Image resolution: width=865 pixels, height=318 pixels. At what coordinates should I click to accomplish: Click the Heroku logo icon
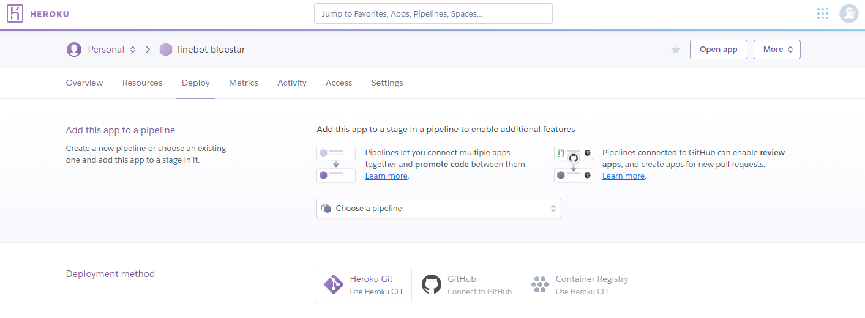tap(15, 13)
